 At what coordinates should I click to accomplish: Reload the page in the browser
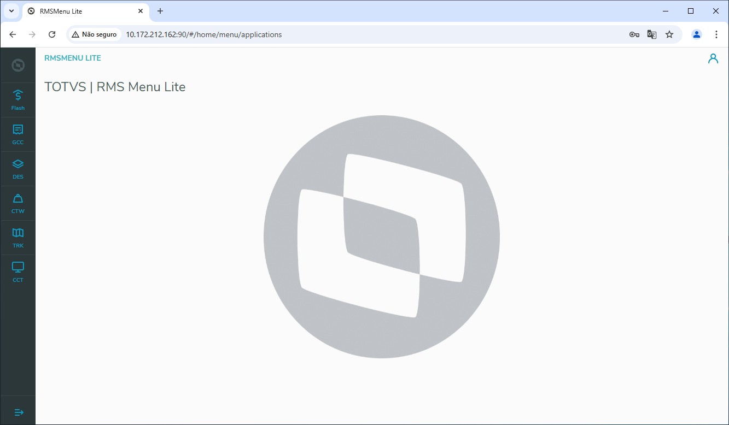[x=52, y=34]
